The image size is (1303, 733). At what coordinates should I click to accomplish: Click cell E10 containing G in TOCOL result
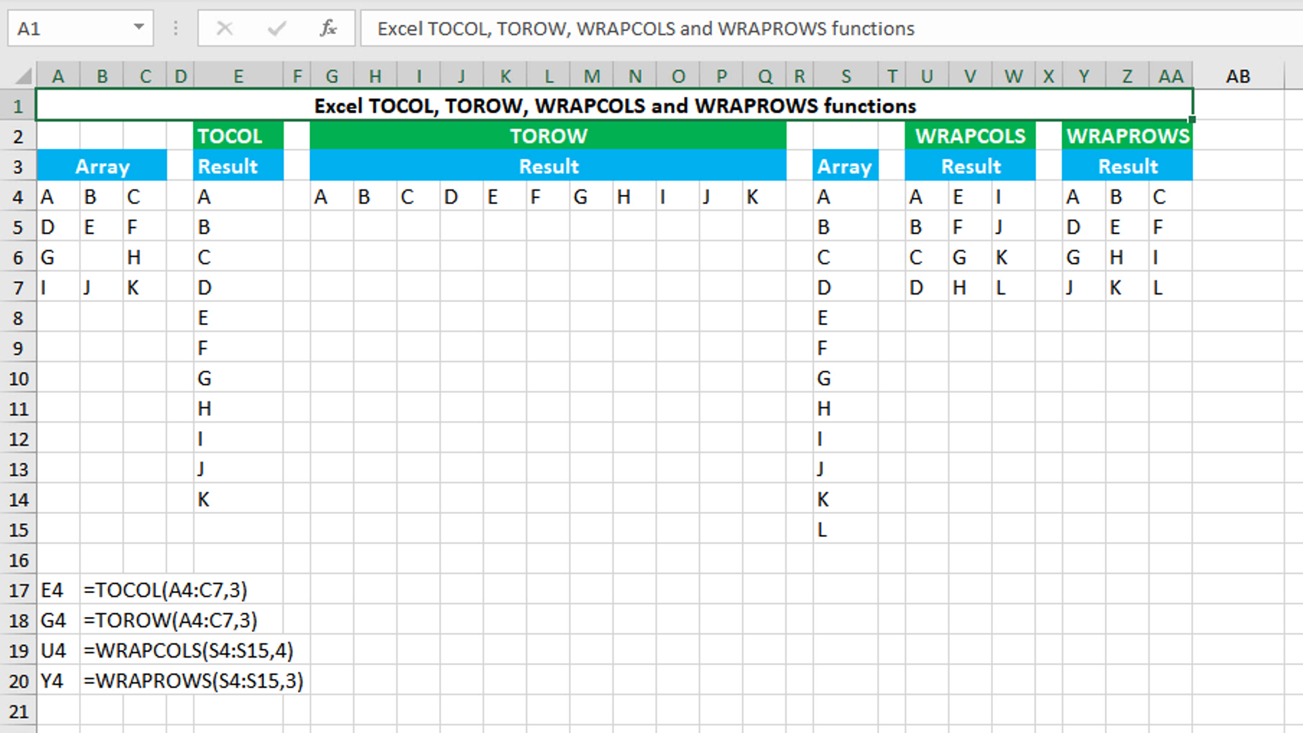pos(238,378)
